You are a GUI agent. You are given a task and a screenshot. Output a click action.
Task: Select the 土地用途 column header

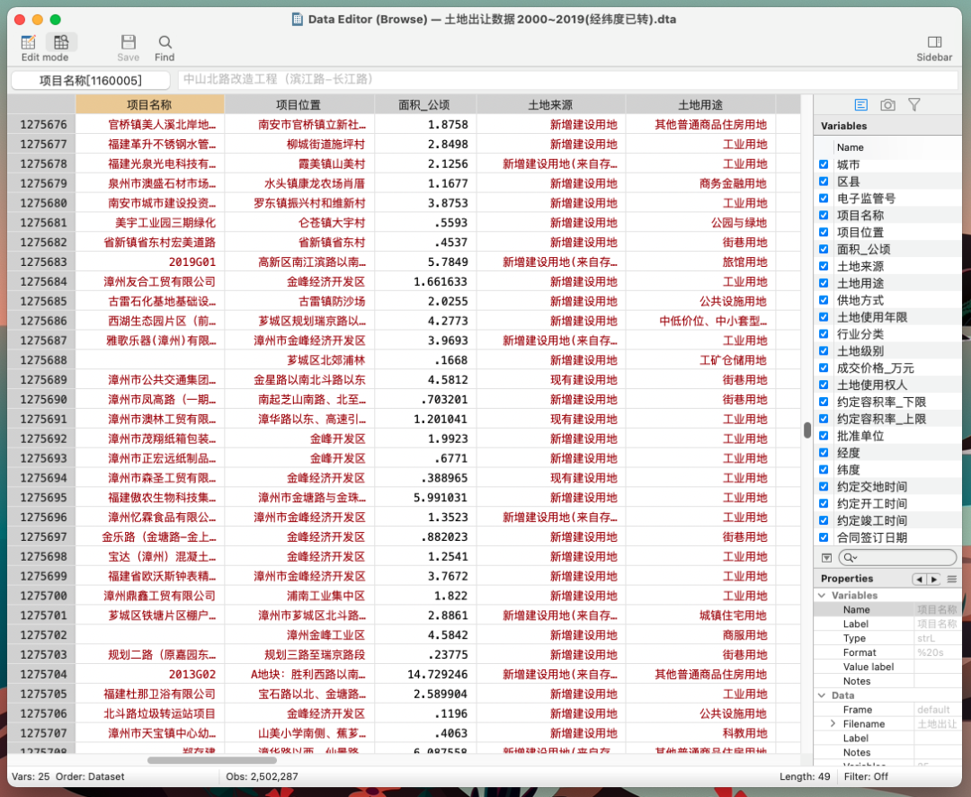pos(700,104)
